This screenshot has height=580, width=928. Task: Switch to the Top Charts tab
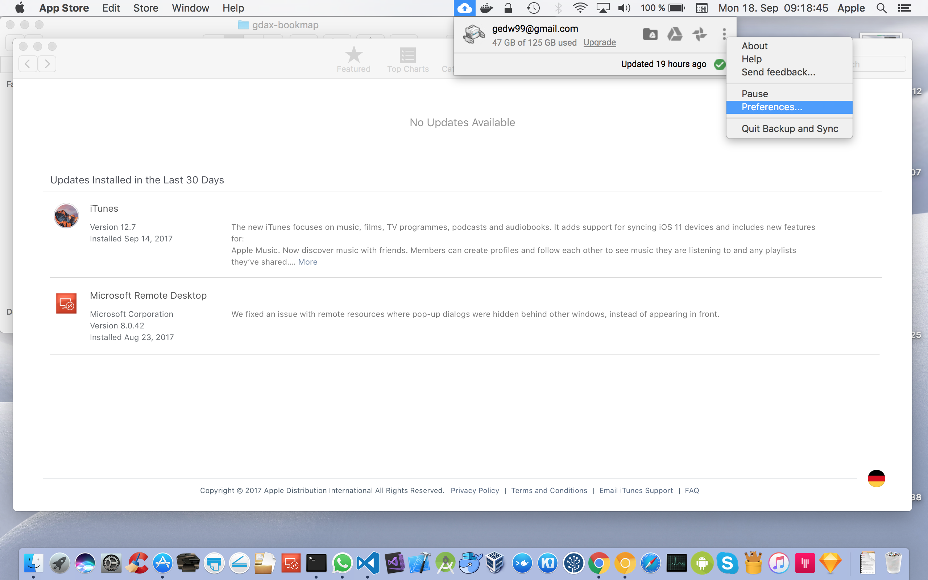[x=407, y=60]
